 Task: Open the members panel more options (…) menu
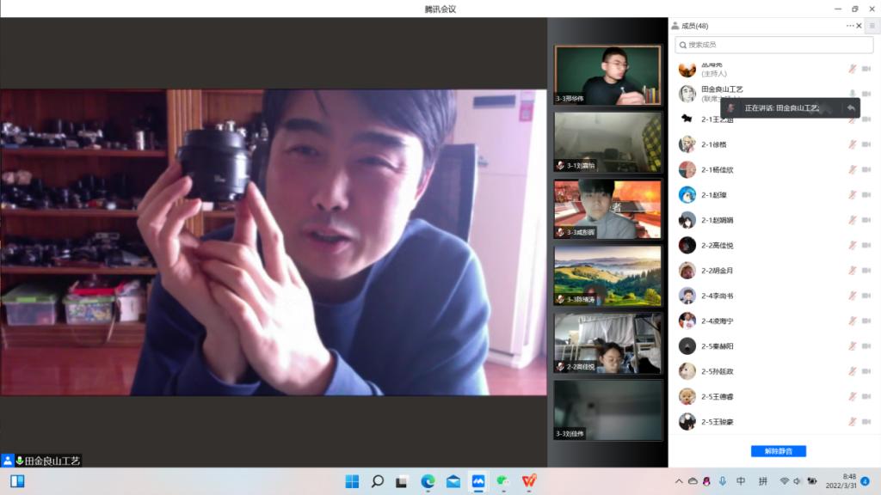(x=850, y=26)
